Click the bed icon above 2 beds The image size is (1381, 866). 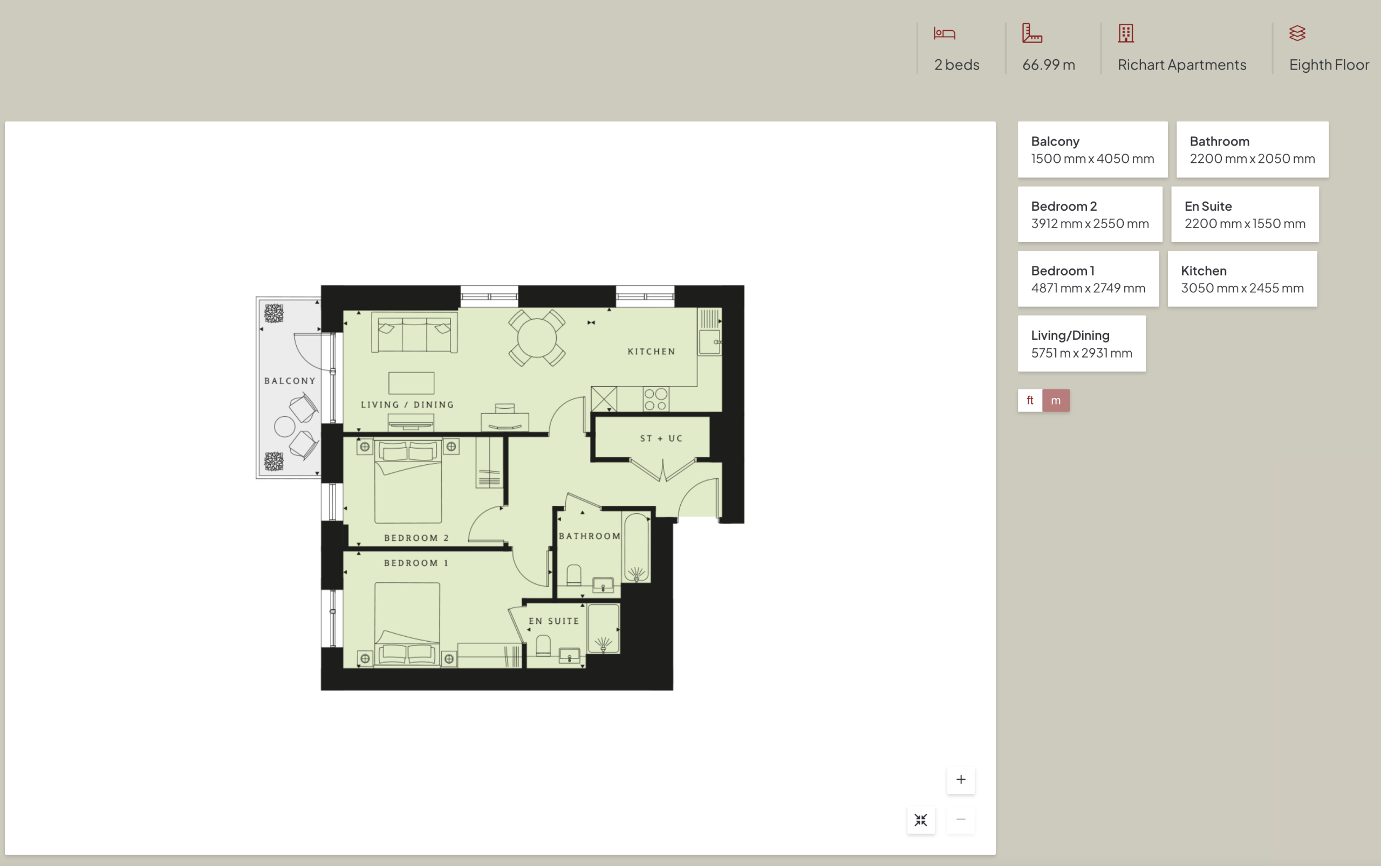(944, 33)
